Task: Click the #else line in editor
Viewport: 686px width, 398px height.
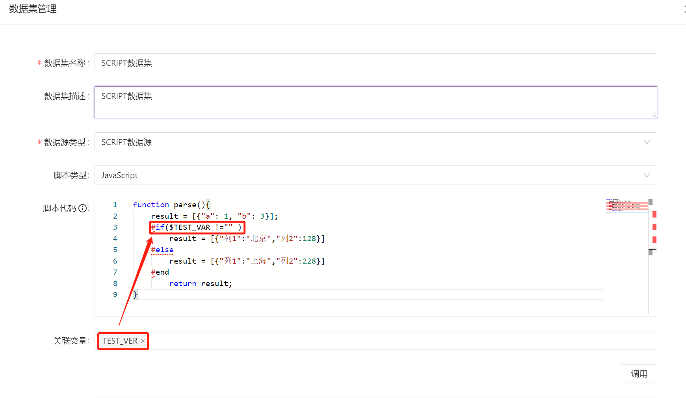Action: (x=162, y=250)
